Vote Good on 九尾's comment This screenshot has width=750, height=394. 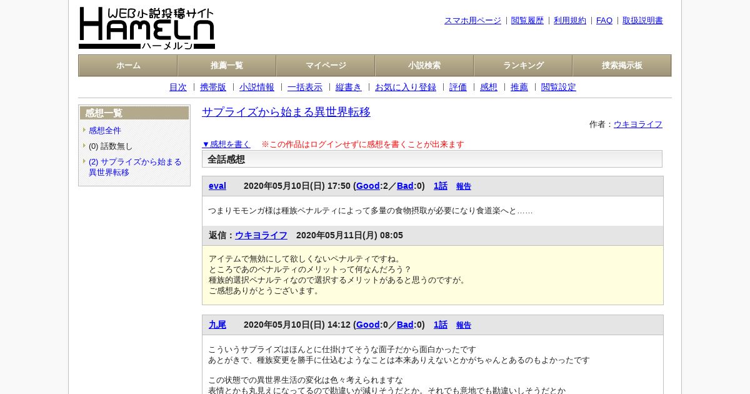point(368,325)
